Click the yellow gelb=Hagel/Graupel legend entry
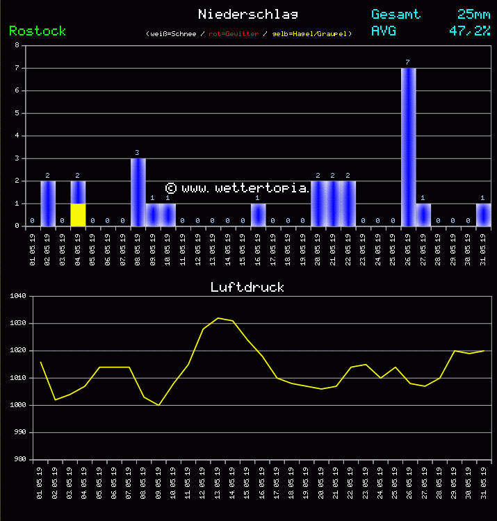 [x=311, y=33]
